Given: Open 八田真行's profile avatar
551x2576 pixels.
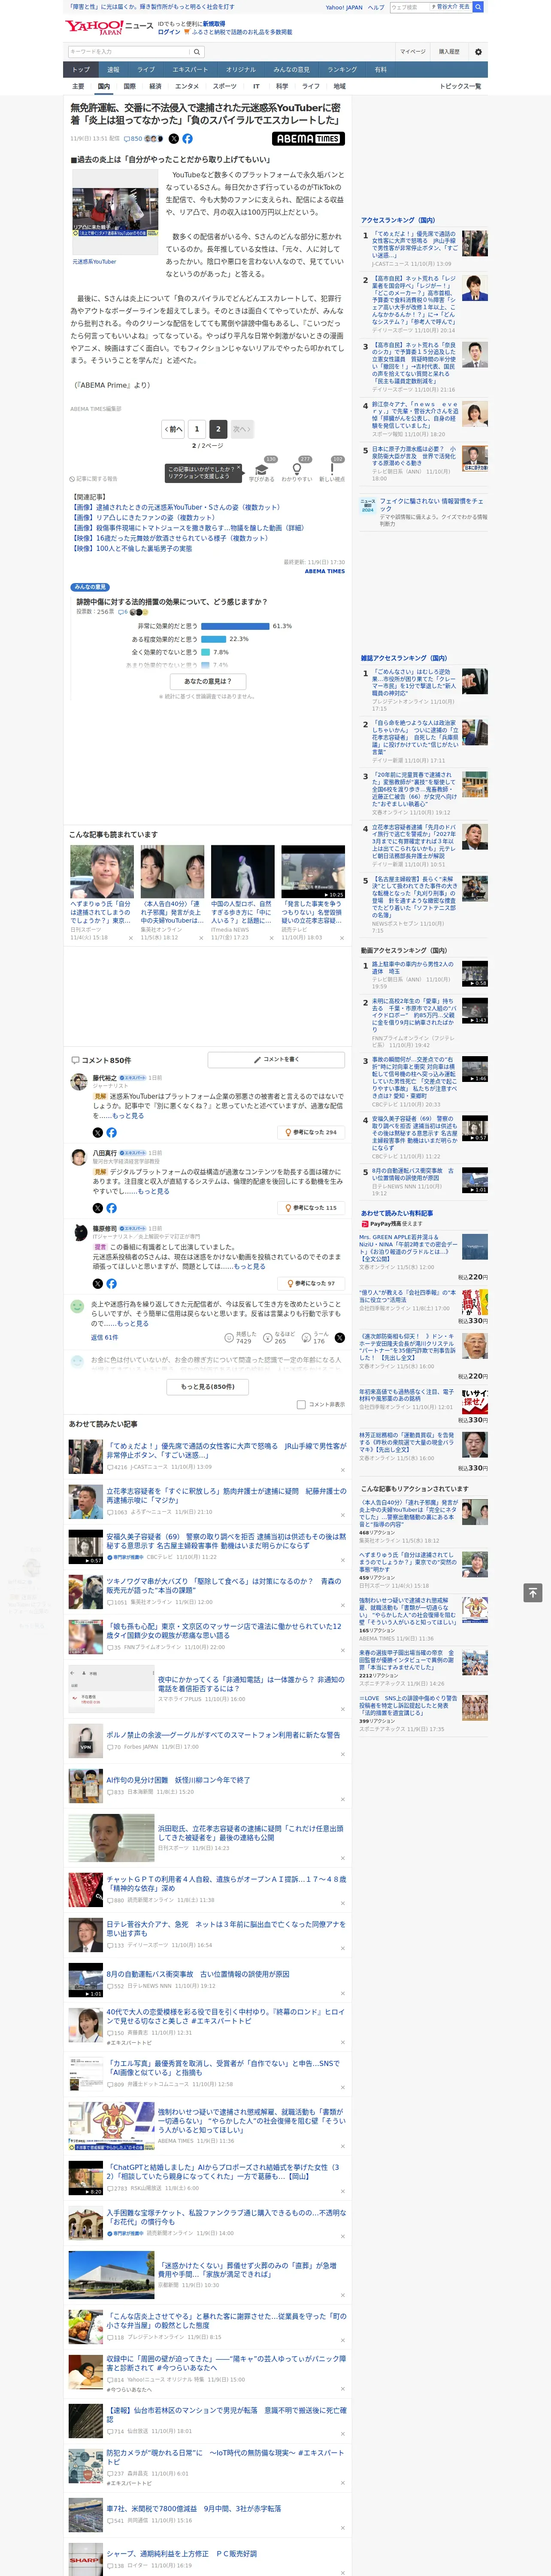Looking at the screenshot, I should tap(78, 1156).
